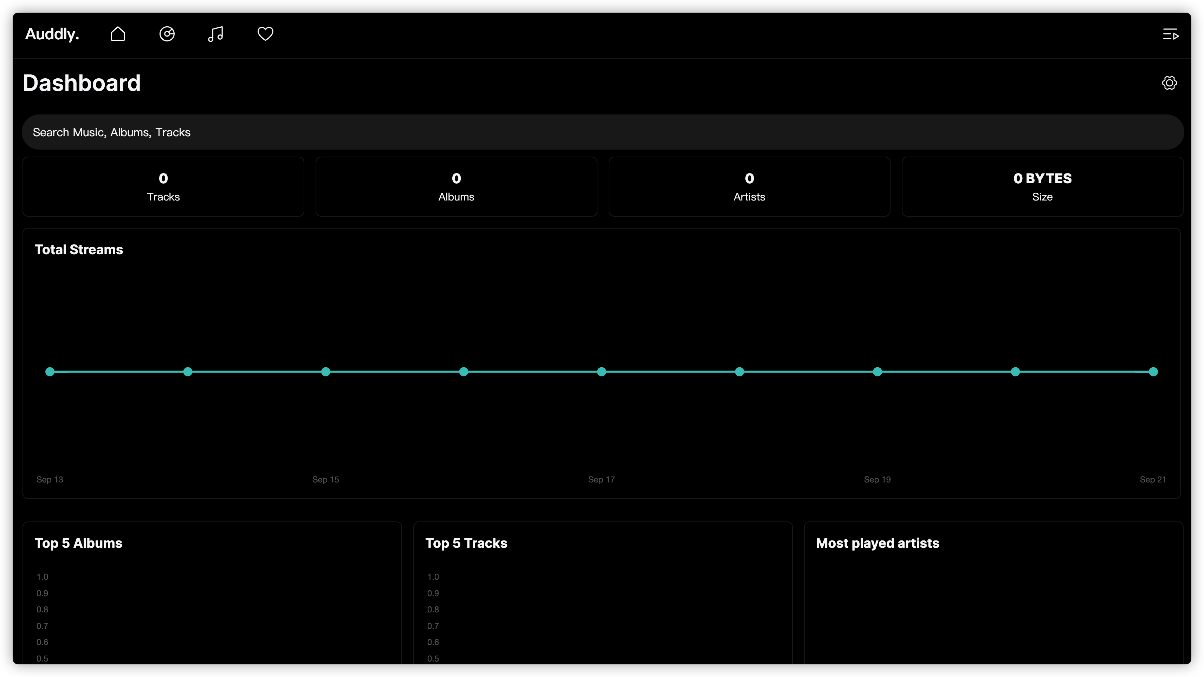Select the Sep 15 data point
1204x677 pixels.
326,372
